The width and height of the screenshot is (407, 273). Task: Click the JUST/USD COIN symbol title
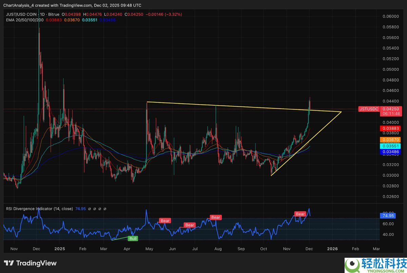(20, 14)
